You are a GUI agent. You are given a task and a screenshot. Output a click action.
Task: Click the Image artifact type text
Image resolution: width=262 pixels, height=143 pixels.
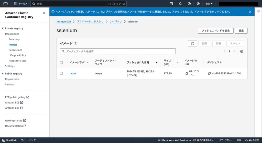click(x=98, y=73)
